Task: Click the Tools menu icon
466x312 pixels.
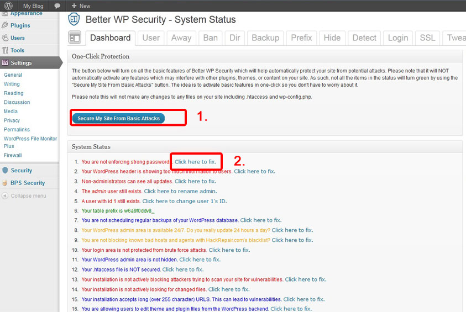Action: [5, 50]
